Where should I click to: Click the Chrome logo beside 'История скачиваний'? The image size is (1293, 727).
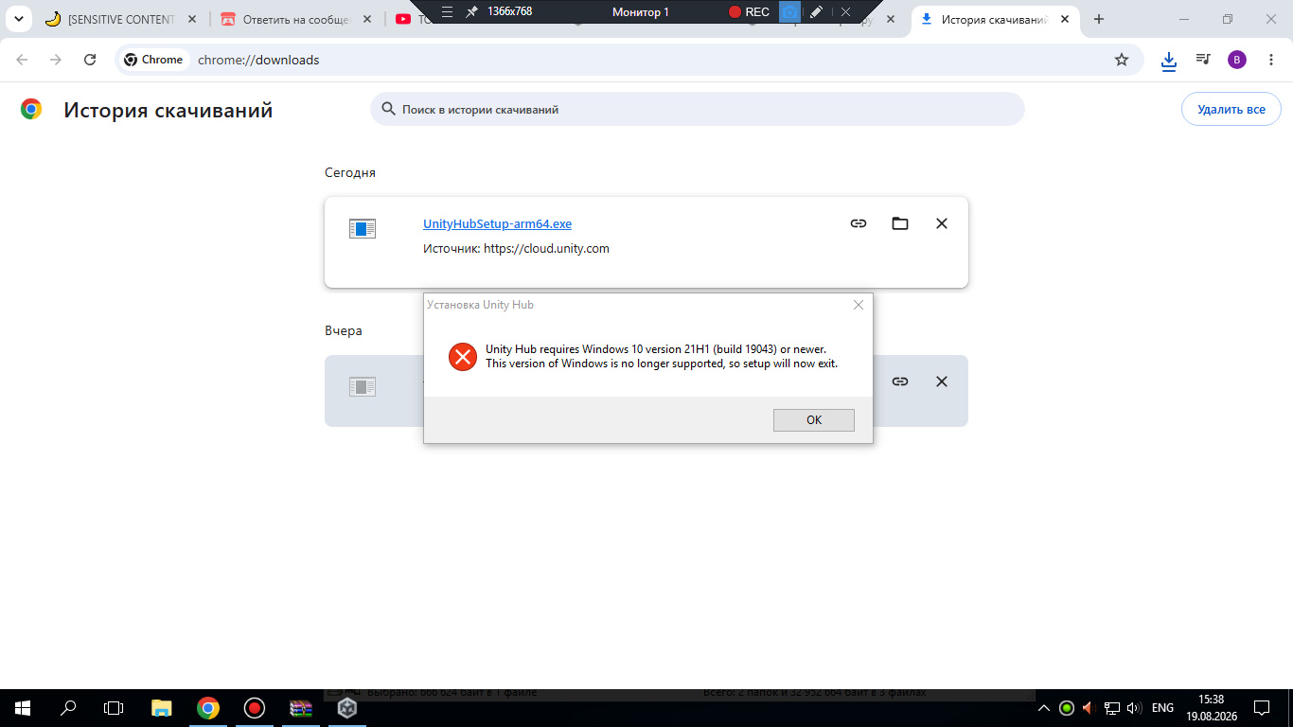click(x=31, y=109)
